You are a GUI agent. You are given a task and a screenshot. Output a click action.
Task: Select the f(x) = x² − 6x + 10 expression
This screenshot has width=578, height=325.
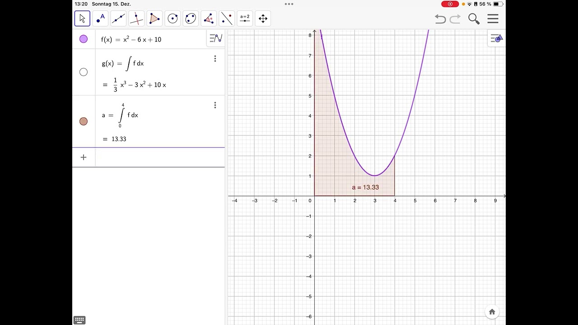(131, 39)
